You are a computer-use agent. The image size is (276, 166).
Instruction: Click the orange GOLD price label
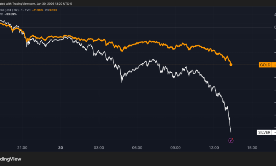tap(267, 65)
